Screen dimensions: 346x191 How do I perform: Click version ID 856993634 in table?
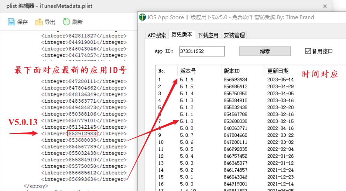click(235, 80)
